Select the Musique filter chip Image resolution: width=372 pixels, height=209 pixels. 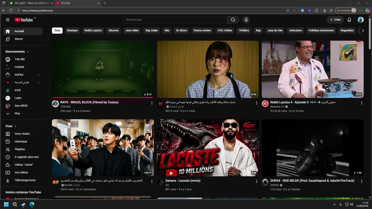coord(72,30)
